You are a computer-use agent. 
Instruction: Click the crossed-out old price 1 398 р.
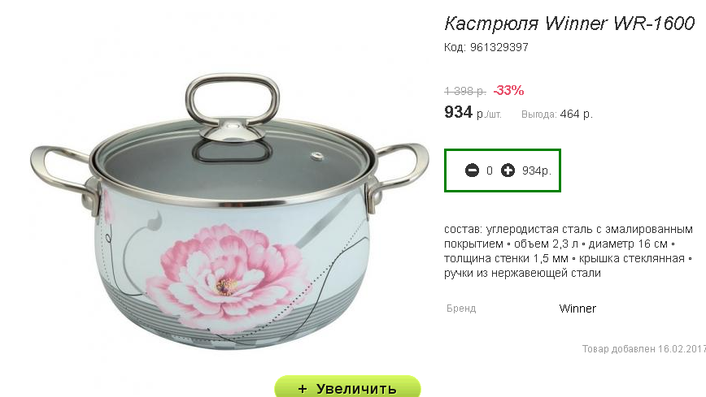pos(465,91)
